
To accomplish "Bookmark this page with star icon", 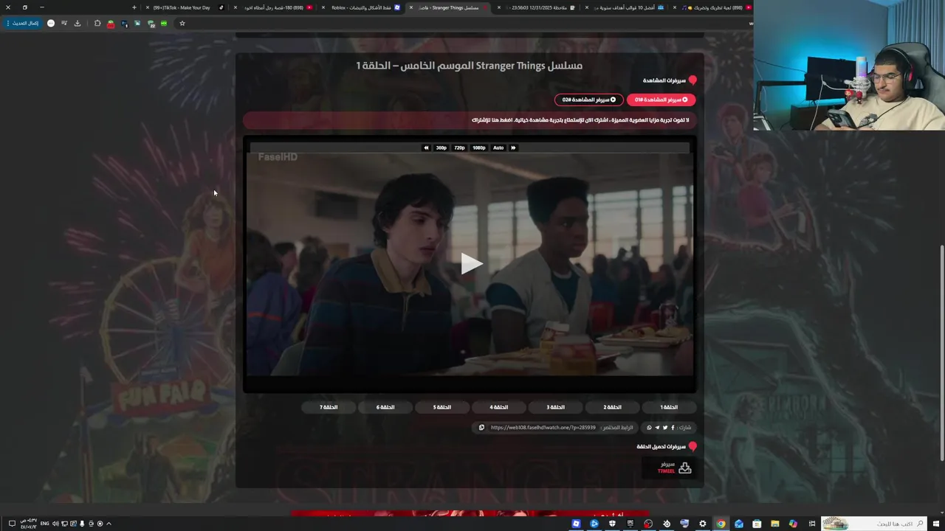I will pyautogui.click(x=182, y=23).
